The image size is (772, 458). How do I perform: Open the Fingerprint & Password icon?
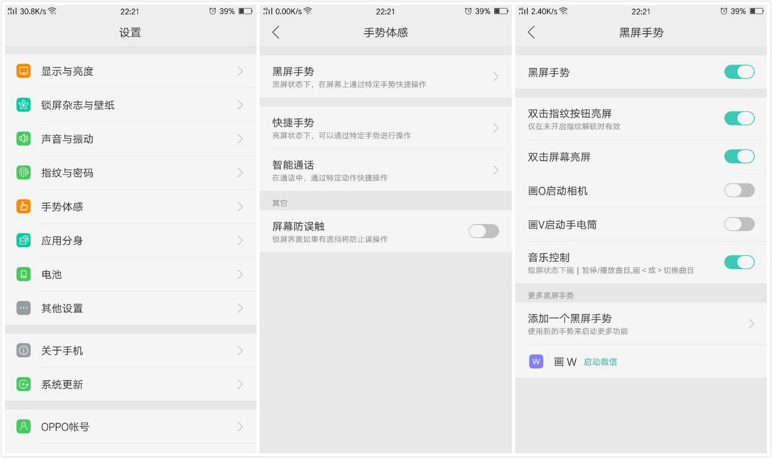[x=21, y=173]
